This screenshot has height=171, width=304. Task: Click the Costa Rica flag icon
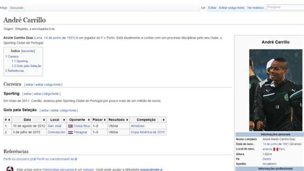coord(70,126)
